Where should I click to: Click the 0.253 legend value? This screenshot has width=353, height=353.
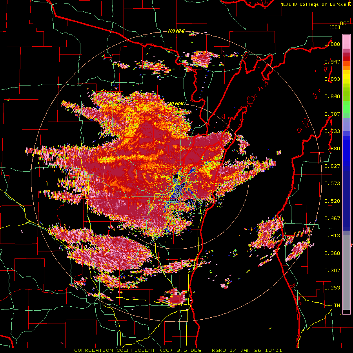point(332,288)
